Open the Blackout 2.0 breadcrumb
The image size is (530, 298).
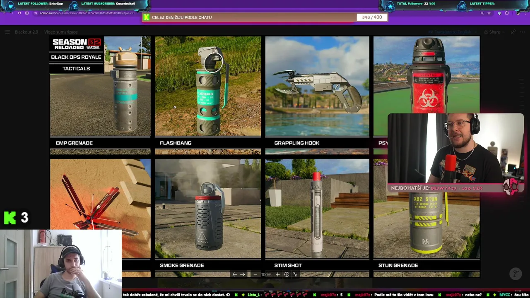click(26, 32)
